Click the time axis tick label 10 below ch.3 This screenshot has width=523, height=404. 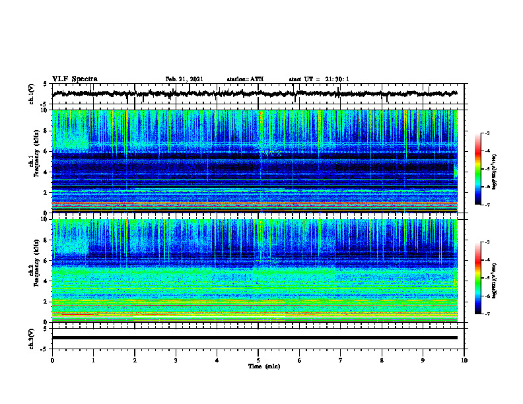click(x=464, y=360)
